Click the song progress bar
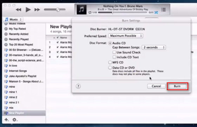The width and height of the screenshot is (197, 127). click(x=122, y=12)
